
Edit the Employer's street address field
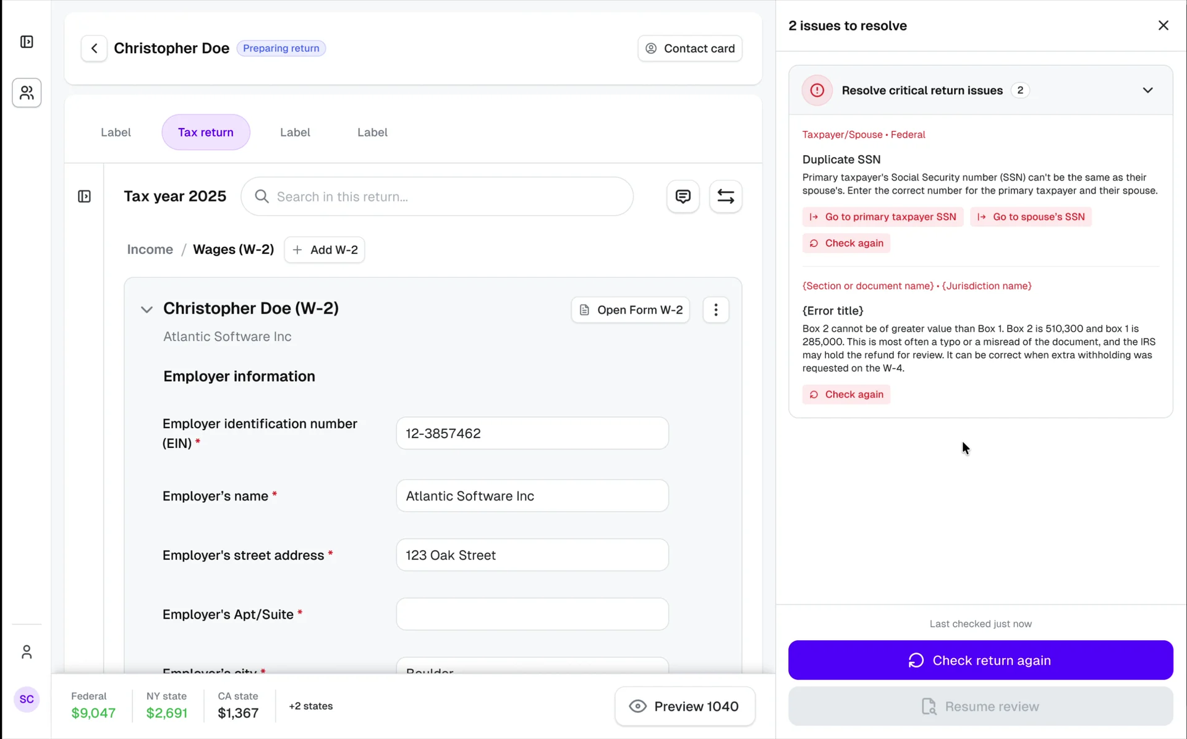click(532, 555)
